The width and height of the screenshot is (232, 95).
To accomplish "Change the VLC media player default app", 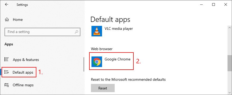I will 112,31.
